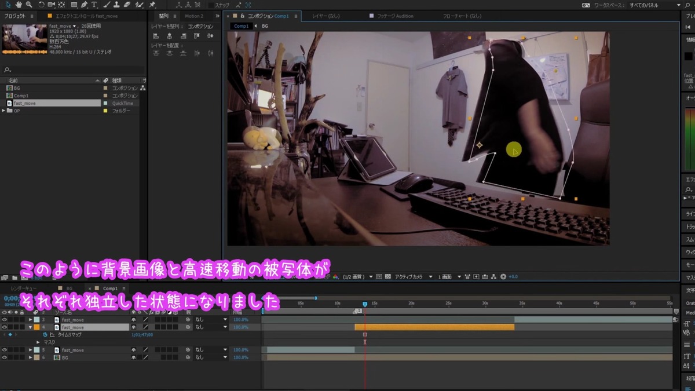This screenshot has height=391, width=695.
Task: Select the Roto Brush tool
Action: click(x=140, y=5)
